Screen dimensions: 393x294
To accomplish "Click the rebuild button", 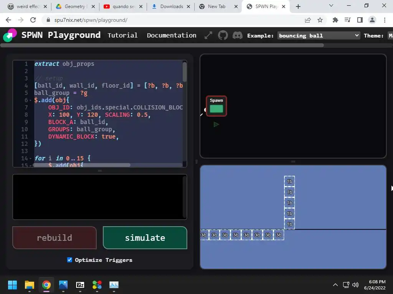I will [x=54, y=238].
